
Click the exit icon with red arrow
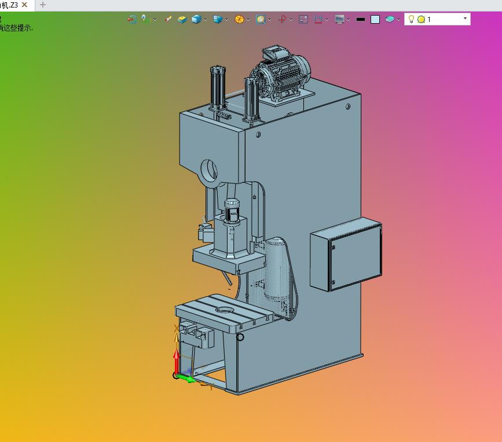[x=131, y=20]
